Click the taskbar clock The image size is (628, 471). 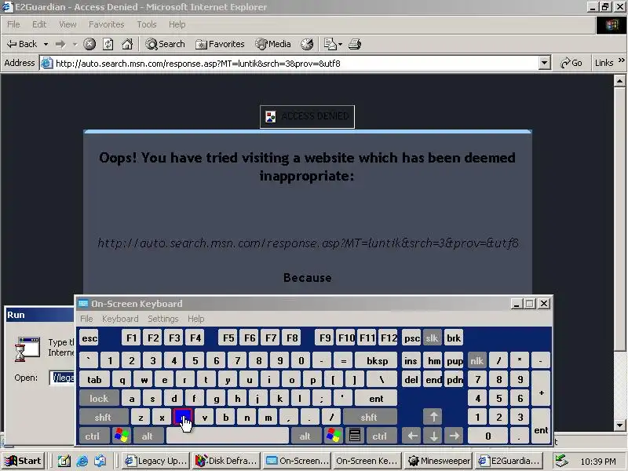point(597,462)
